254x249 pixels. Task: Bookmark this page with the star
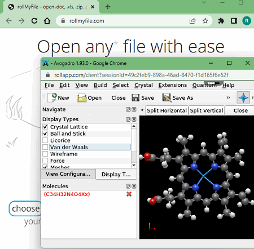[205, 21]
